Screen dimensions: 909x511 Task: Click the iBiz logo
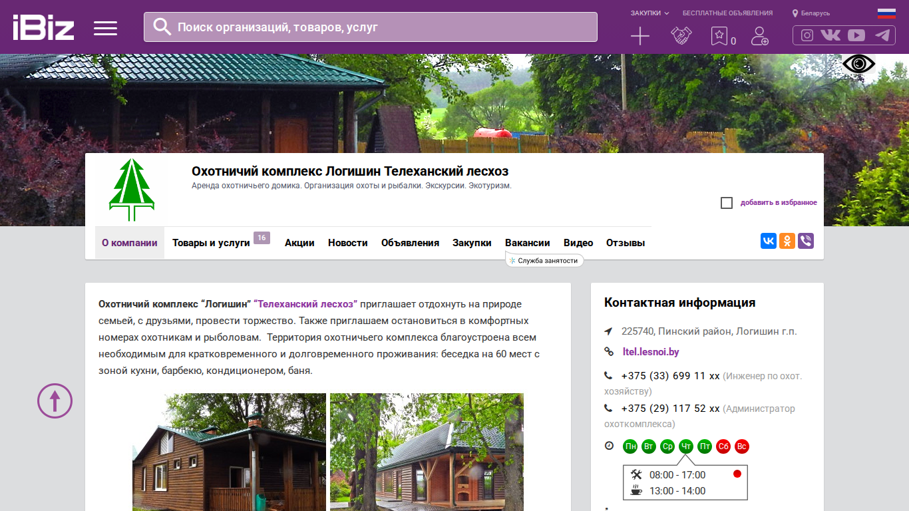click(43, 27)
